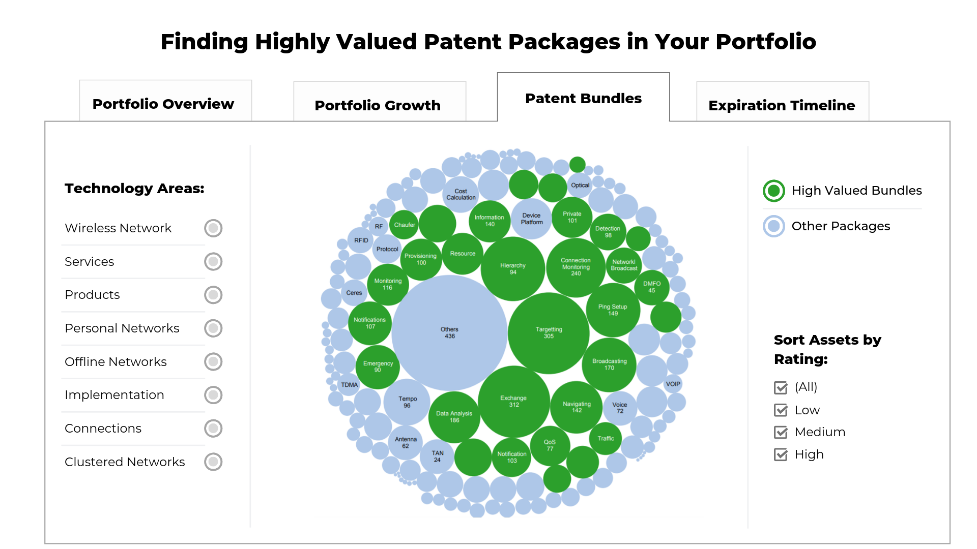Select the Offline Networks option
The image size is (977, 549).
(x=213, y=362)
